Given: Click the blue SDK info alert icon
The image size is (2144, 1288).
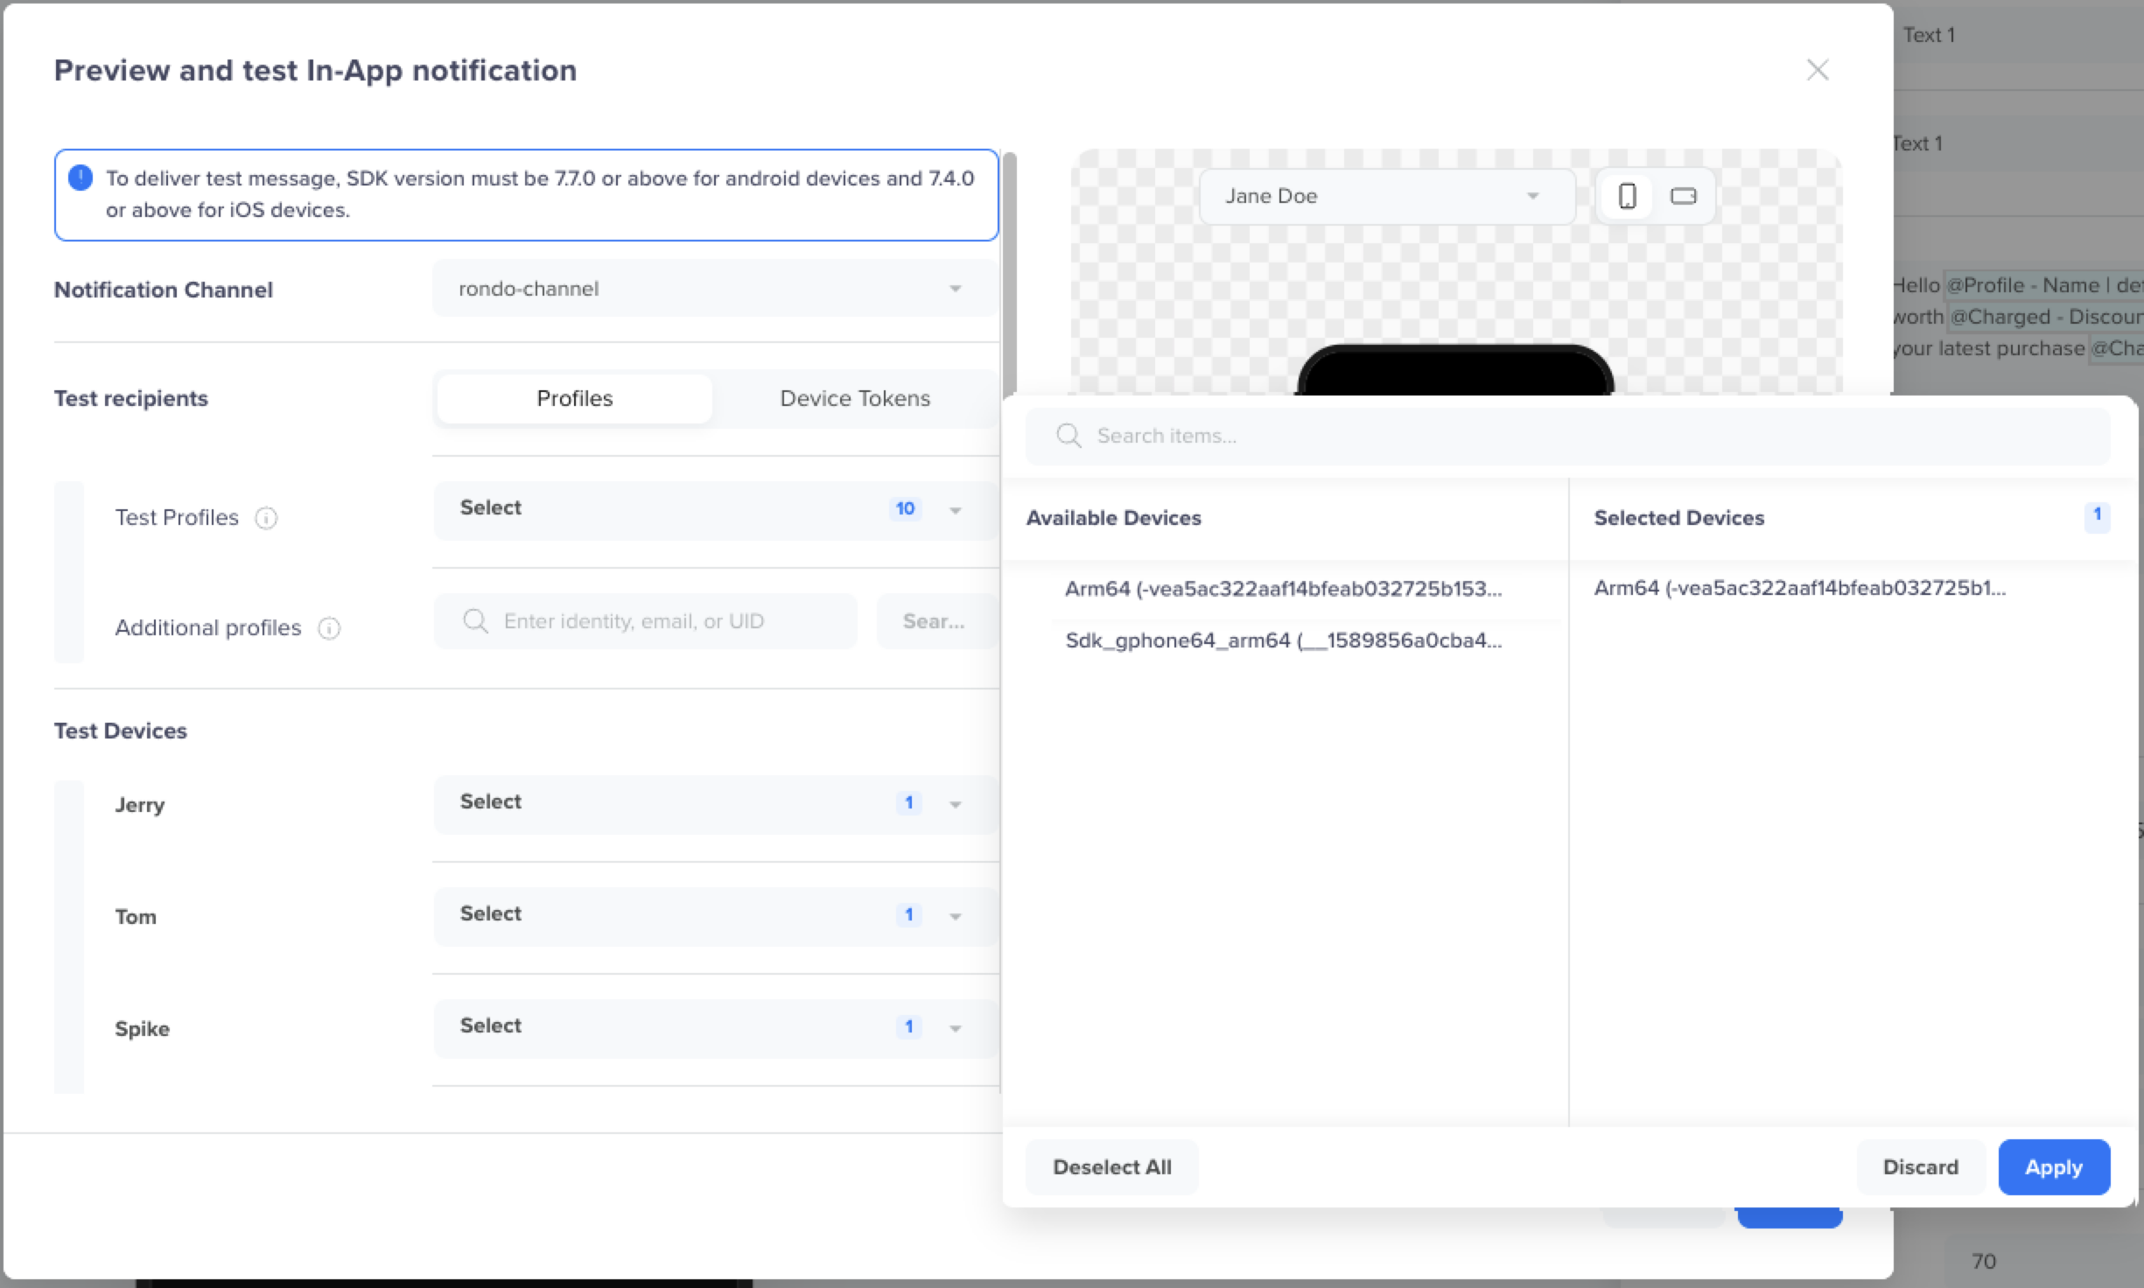Looking at the screenshot, I should (x=81, y=178).
